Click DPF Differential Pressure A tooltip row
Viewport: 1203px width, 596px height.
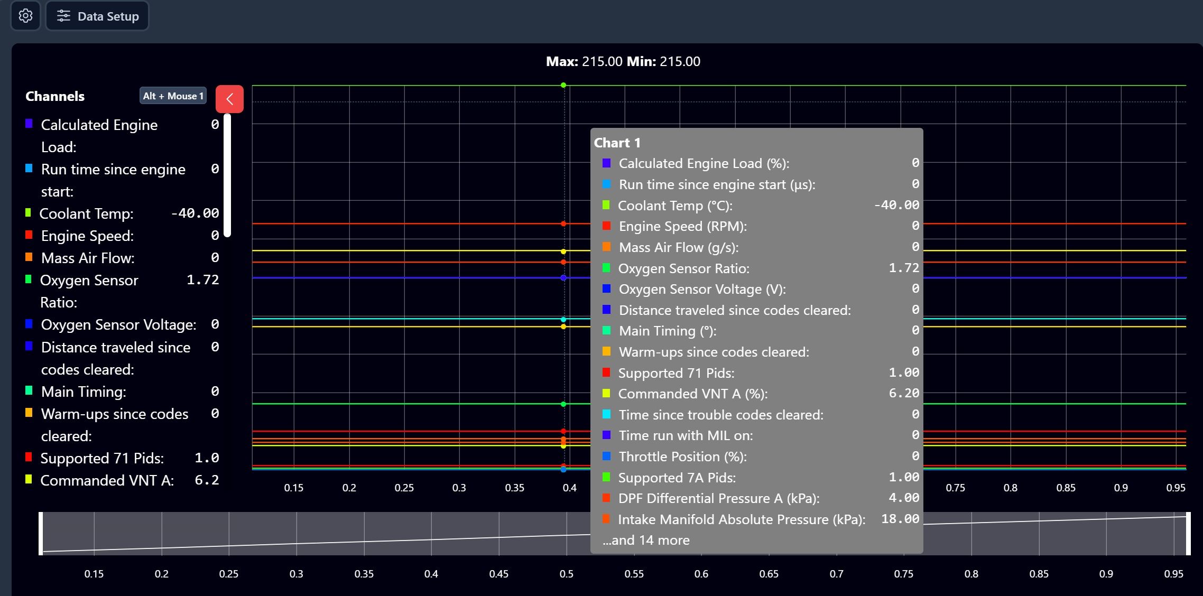(761, 498)
